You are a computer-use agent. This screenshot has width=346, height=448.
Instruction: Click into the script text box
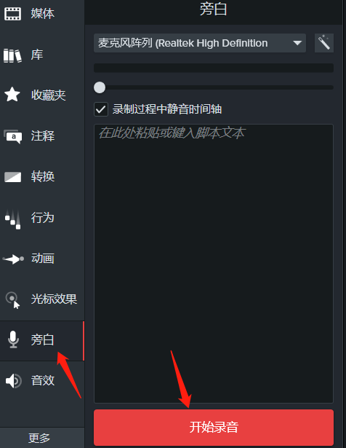point(214,264)
